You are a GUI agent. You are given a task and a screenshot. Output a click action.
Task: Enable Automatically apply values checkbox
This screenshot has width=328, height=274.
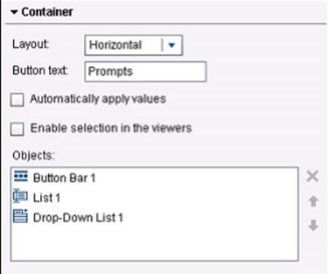click(17, 100)
